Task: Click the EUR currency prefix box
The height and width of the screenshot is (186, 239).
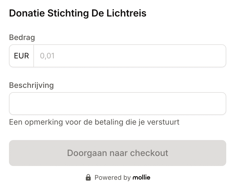Action: [21, 56]
